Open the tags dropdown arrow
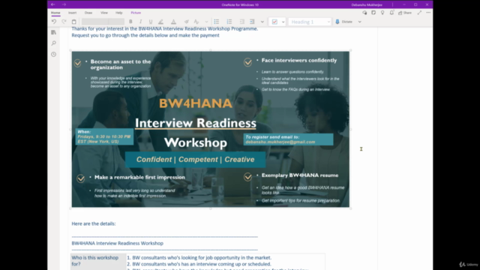 [283, 22]
